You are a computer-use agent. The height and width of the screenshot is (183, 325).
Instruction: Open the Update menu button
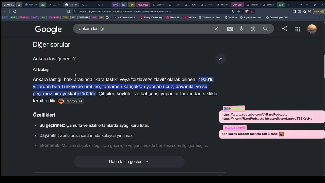pyautogui.click(x=319, y=11)
